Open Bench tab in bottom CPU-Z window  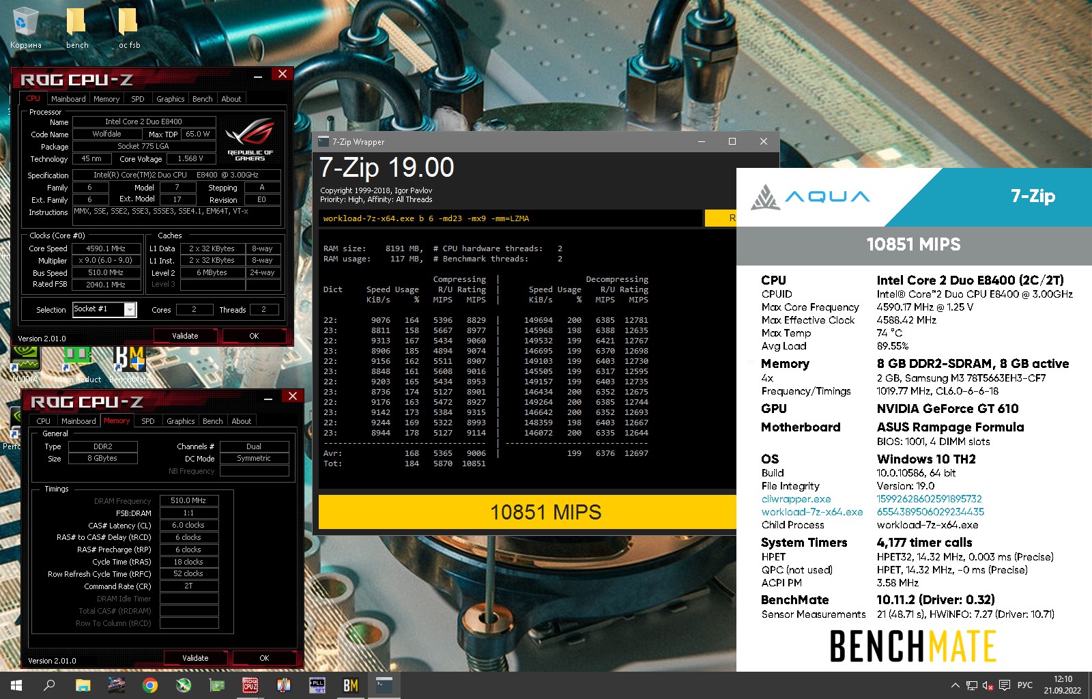coord(213,421)
